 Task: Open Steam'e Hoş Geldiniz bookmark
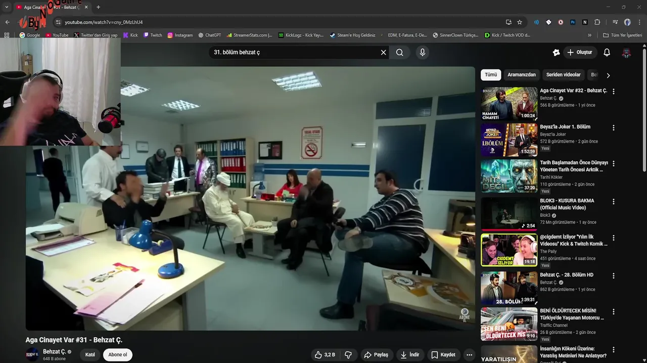pos(353,35)
